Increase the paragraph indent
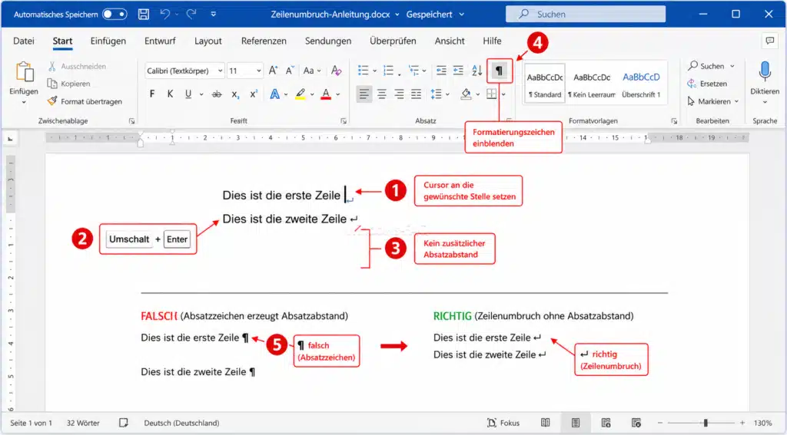The height and width of the screenshot is (435, 787). coord(458,71)
